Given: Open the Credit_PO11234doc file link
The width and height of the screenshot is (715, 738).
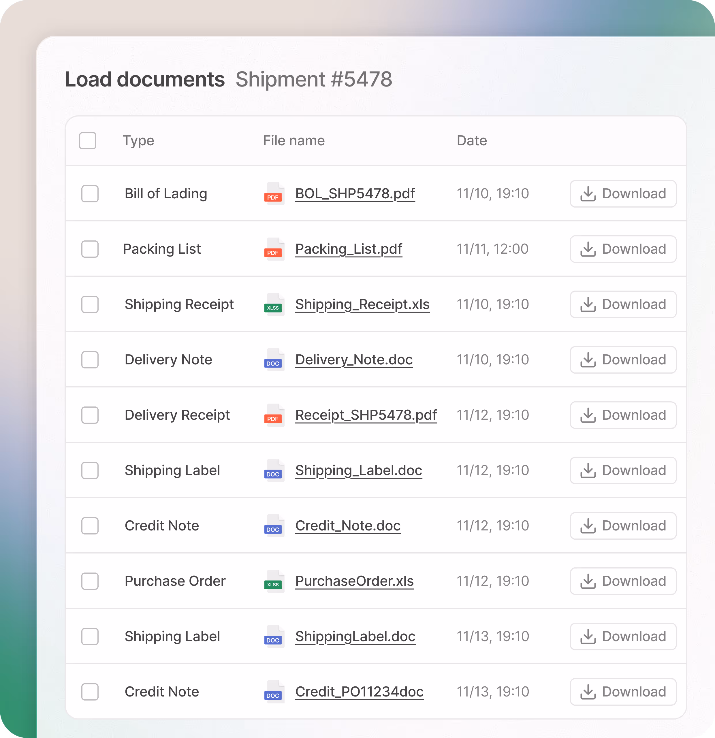Looking at the screenshot, I should pos(359,692).
